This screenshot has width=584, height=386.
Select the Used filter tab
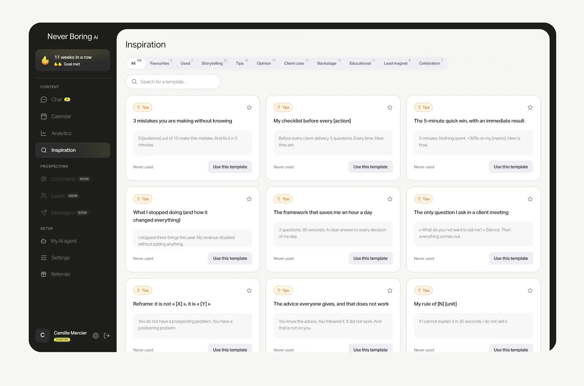(187, 63)
